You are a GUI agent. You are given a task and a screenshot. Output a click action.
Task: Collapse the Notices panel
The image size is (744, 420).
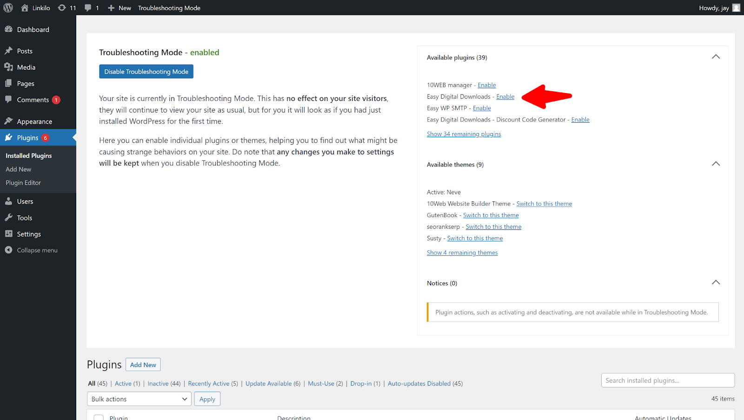[x=716, y=282]
